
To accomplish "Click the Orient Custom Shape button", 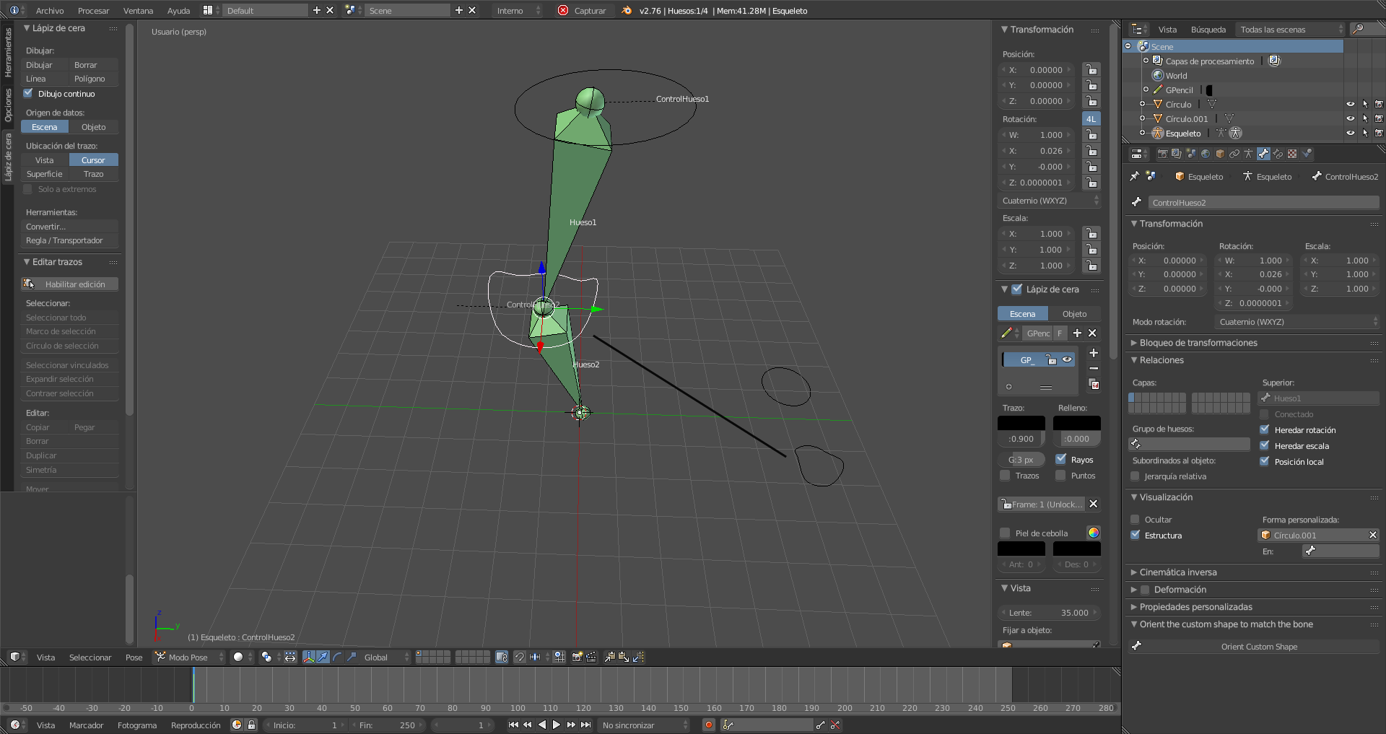I will (x=1258, y=647).
